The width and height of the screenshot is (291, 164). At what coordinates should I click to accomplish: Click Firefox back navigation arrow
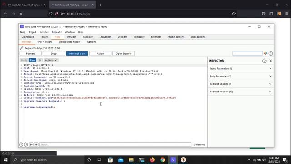[x=5, y=14]
